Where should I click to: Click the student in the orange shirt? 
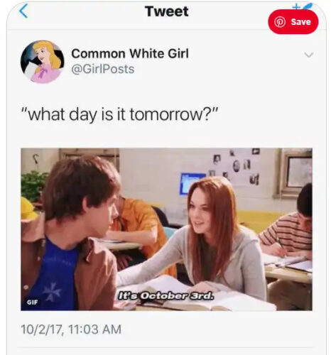click(137, 227)
